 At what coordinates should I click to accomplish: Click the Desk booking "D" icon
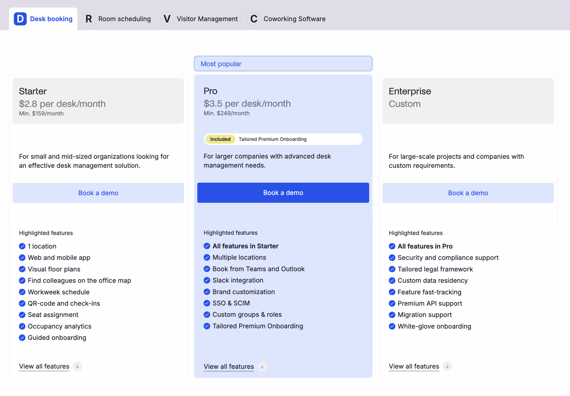click(x=20, y=19)
